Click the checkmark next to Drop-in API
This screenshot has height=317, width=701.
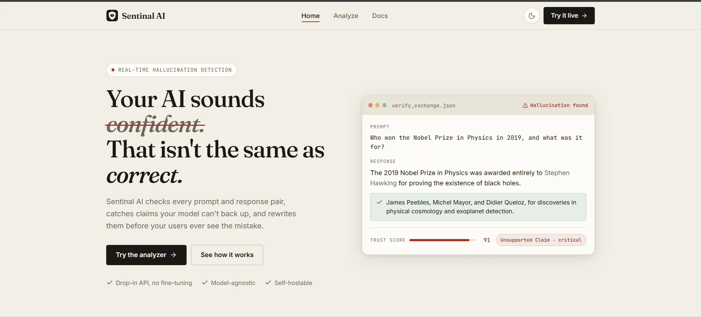[110, 282]
